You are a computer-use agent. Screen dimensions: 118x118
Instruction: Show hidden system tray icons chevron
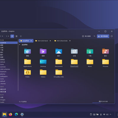(110, 114)
